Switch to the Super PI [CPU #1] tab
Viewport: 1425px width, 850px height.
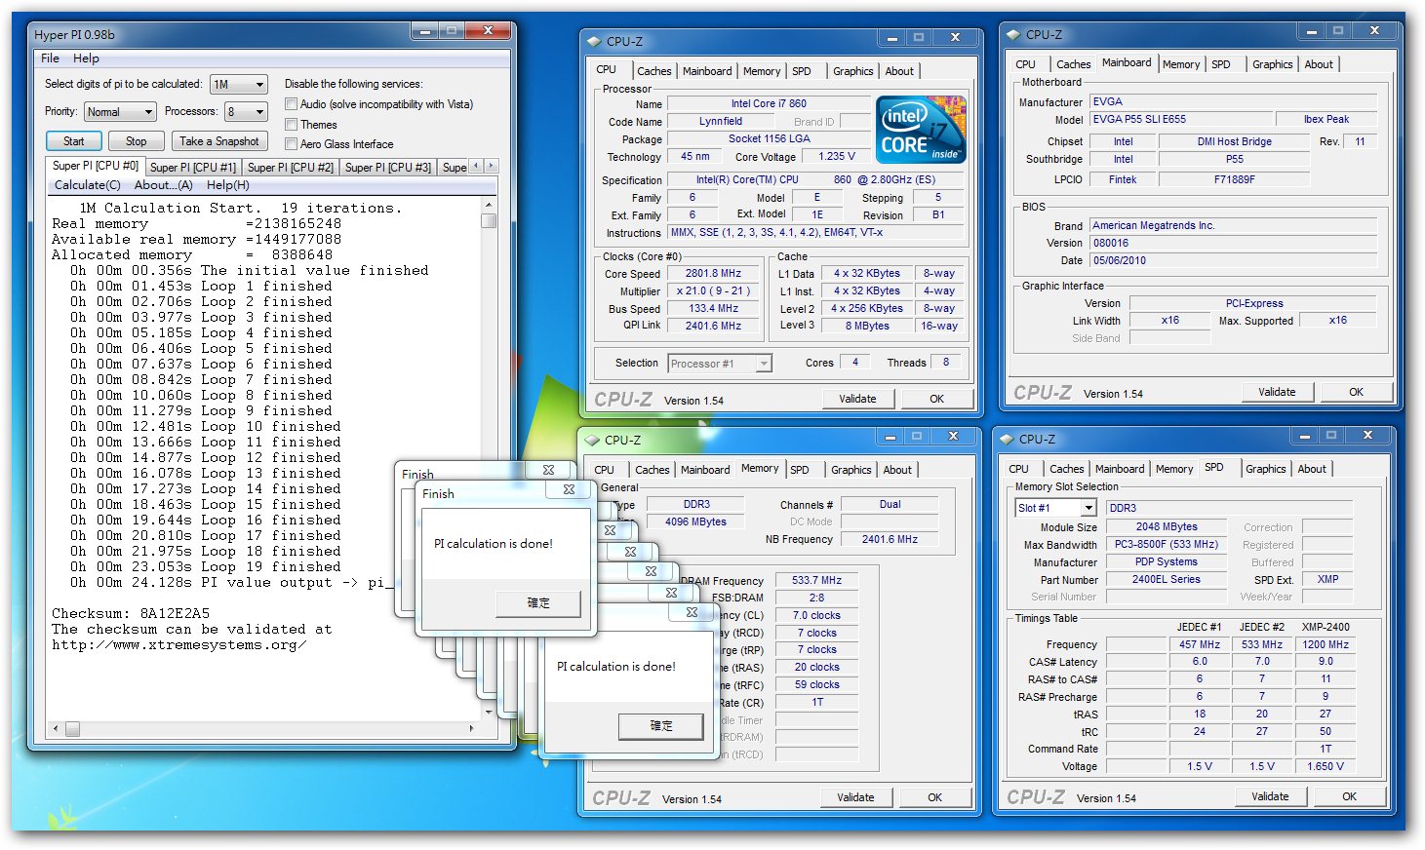coord(193,168)
